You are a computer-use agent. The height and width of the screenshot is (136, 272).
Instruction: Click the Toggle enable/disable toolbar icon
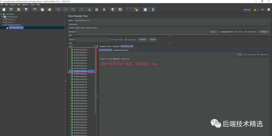[73, 10]
